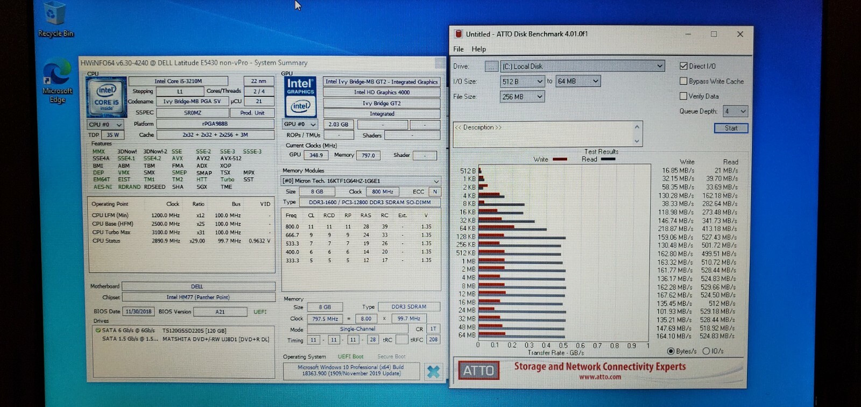This screenshot has height=407, width=861.
Task: Click the Intel HD Graphics 4000 field
Action: click(382, 92)
